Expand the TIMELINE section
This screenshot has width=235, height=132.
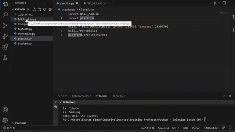[x=21, y=123]
